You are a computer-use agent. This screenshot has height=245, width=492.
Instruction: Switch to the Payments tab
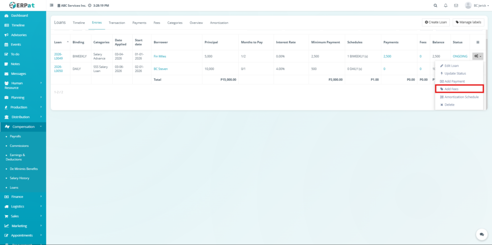tap(139, 23)
